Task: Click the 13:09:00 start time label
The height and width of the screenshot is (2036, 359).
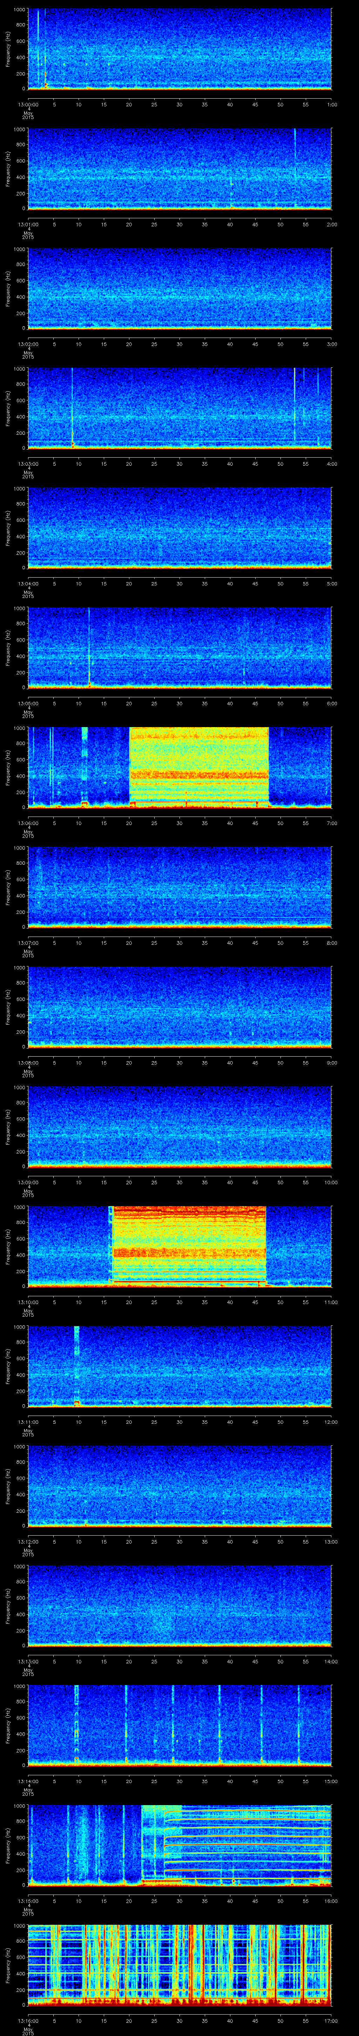Action: pyautogui.click(x=28, y=1182)
